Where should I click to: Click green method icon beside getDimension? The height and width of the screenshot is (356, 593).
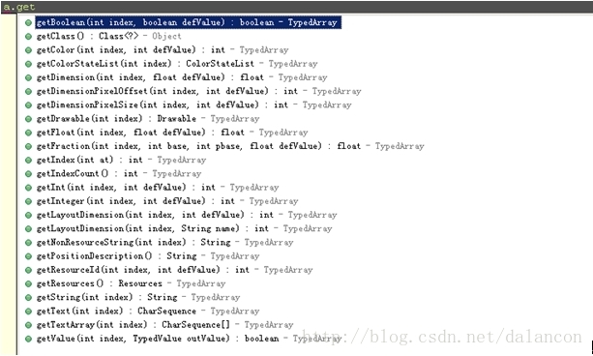[x=28, y=77]
